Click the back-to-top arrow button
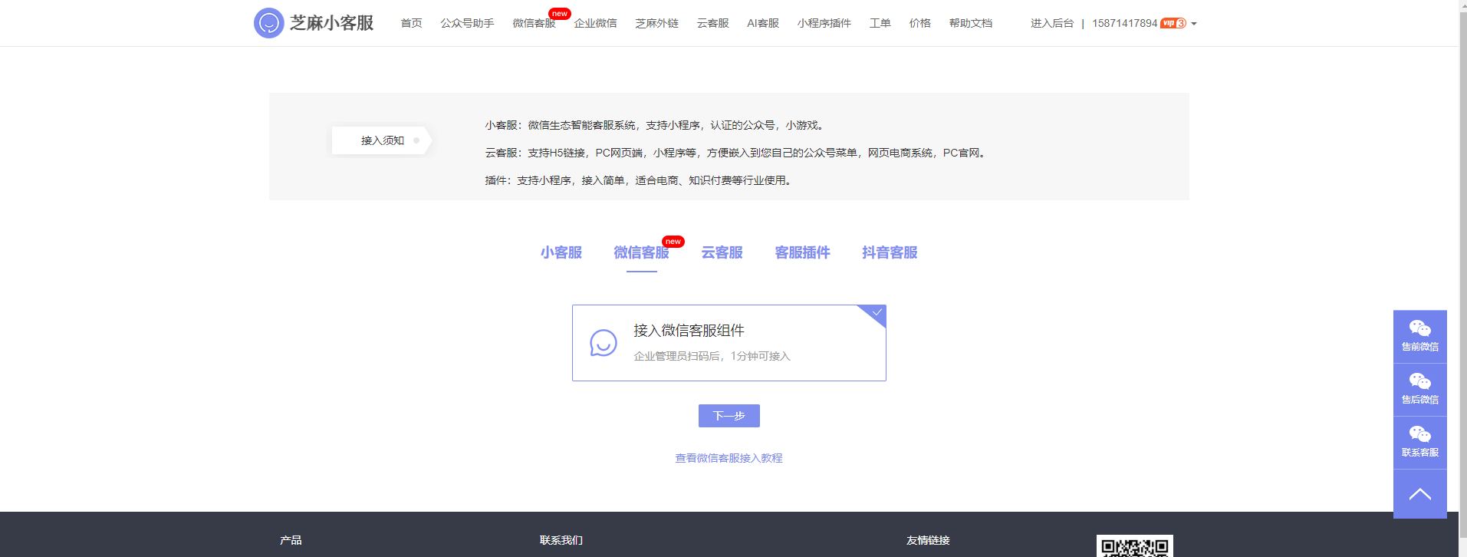This screenshot has height=557, width=1467. pos(1419,494)
